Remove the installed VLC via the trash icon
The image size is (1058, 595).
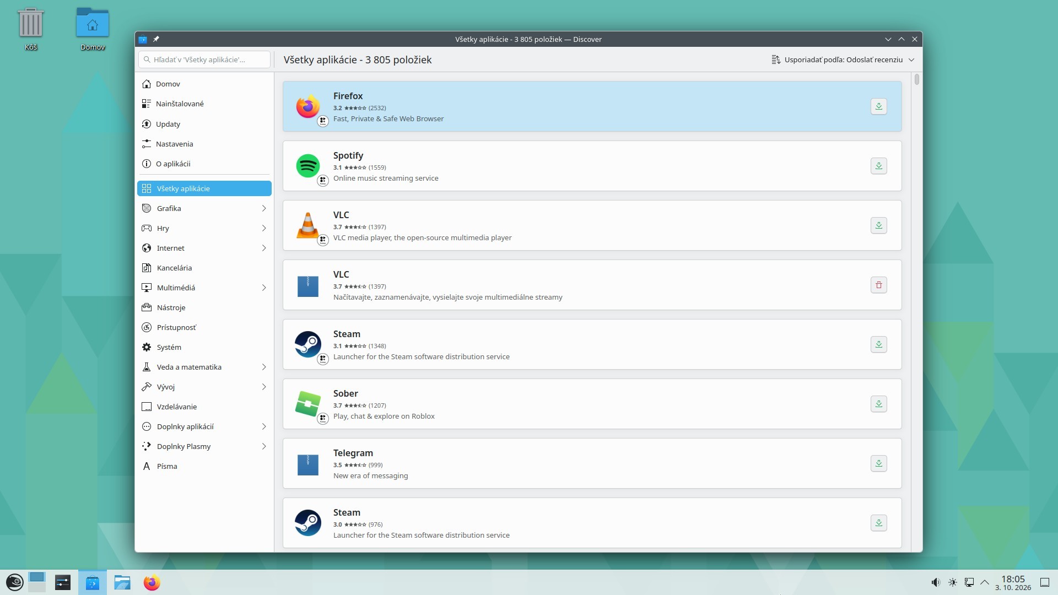pos(878,285)
